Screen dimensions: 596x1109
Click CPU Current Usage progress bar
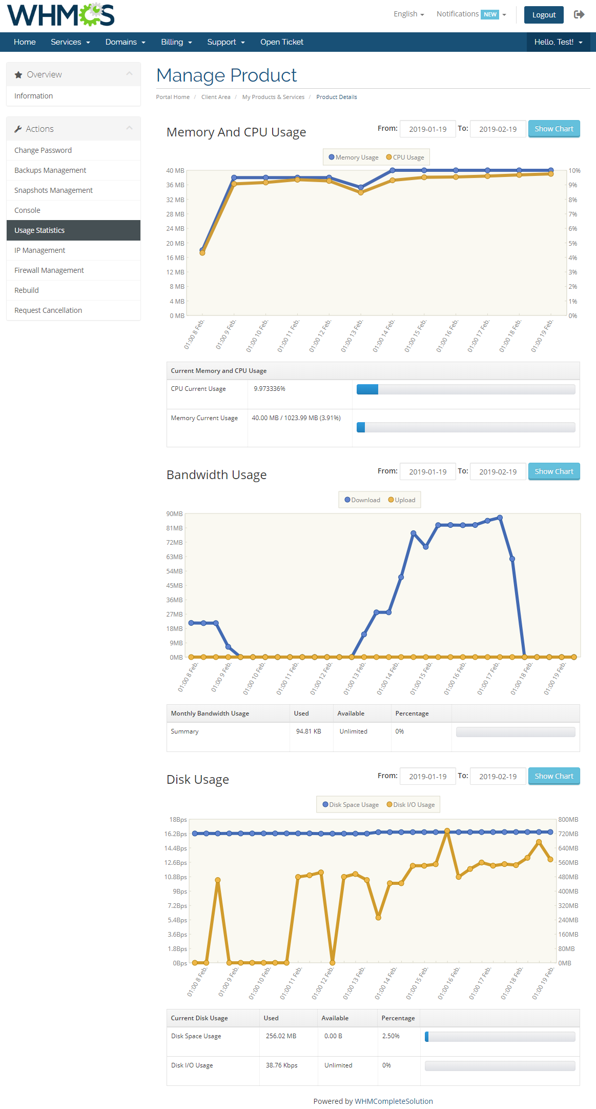(x=466, y=389)
